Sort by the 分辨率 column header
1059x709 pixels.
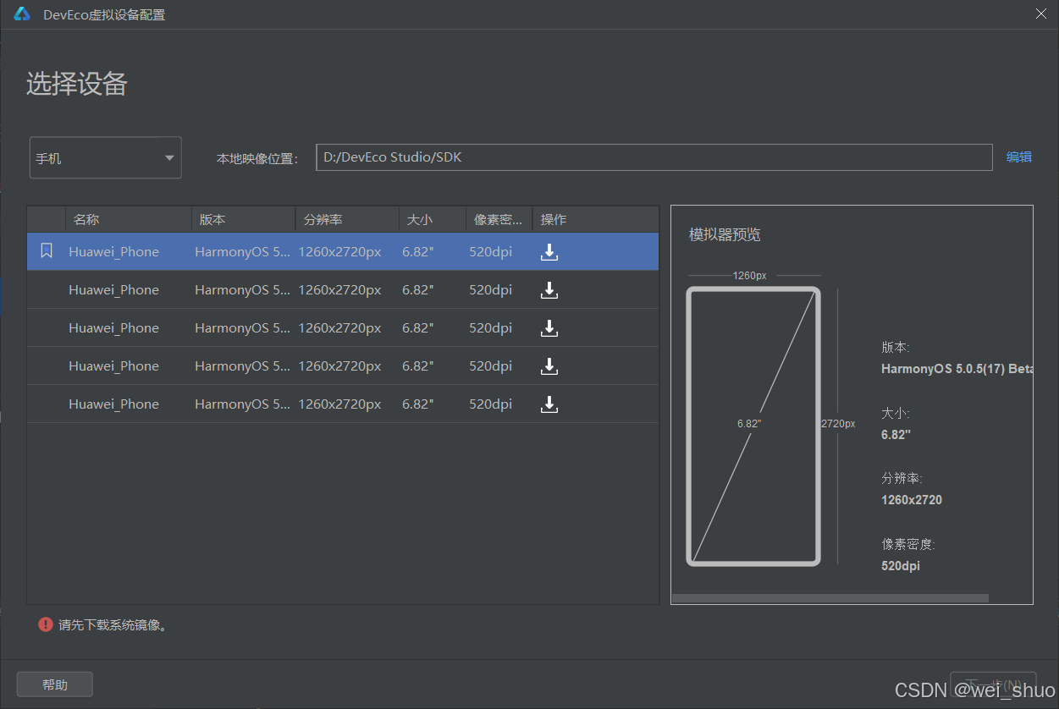click(347, 219)
